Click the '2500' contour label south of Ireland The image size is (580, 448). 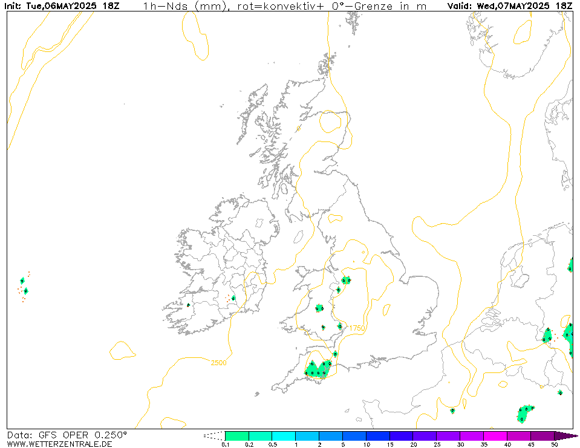218,363
